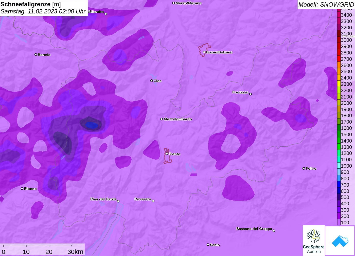Click the 30km scale bar label
This screenshot has width=355, height=256.
pos(75,252)
